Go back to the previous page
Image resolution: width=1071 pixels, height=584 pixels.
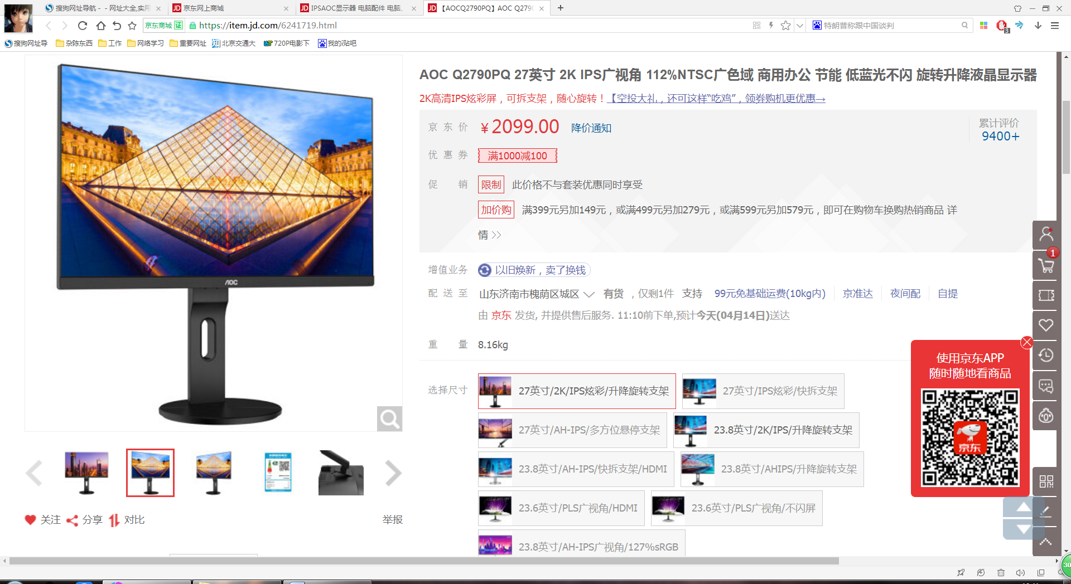tap(49, 25)
